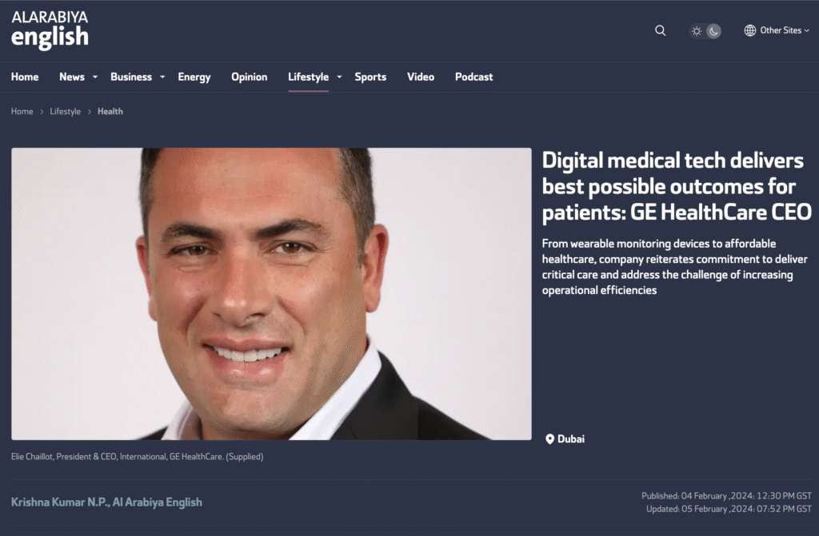Click the globe icon beside Other Sites
The width and height of the screenshot is (819, 536).
tap(750, 31)
